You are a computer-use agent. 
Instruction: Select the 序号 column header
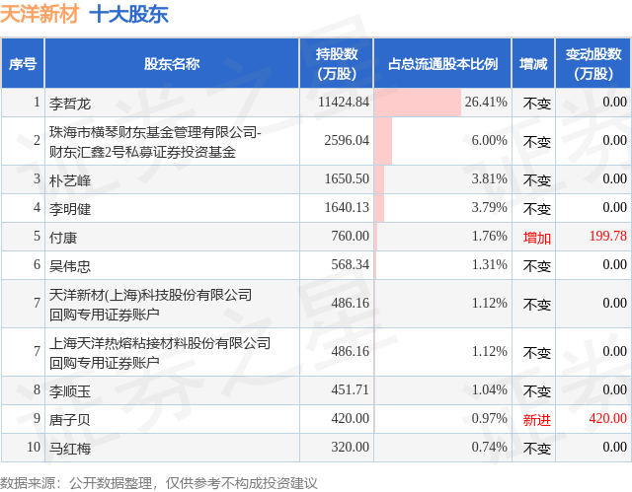click(x=23, y=63)
